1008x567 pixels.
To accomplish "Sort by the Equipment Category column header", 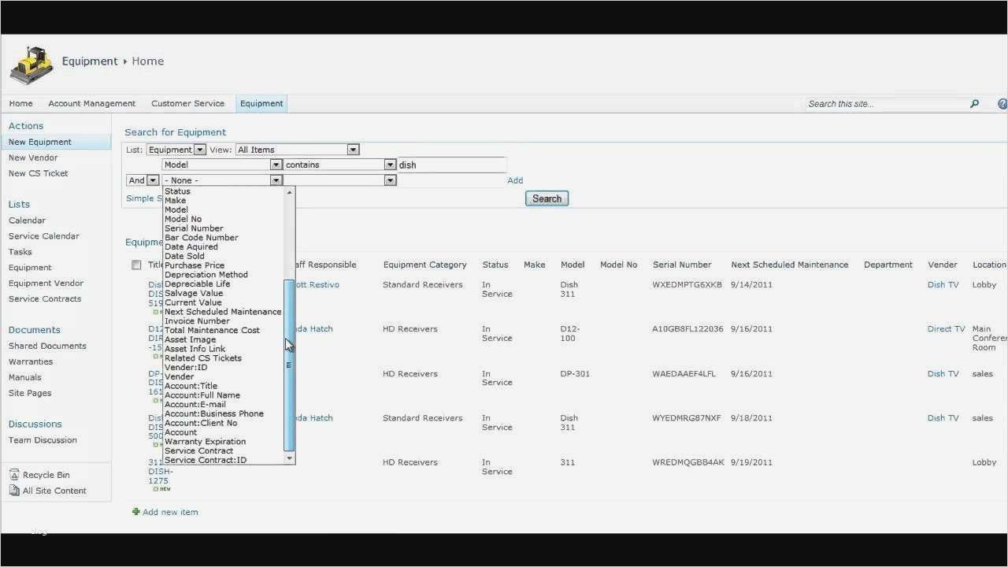I will tap(425, 265).
